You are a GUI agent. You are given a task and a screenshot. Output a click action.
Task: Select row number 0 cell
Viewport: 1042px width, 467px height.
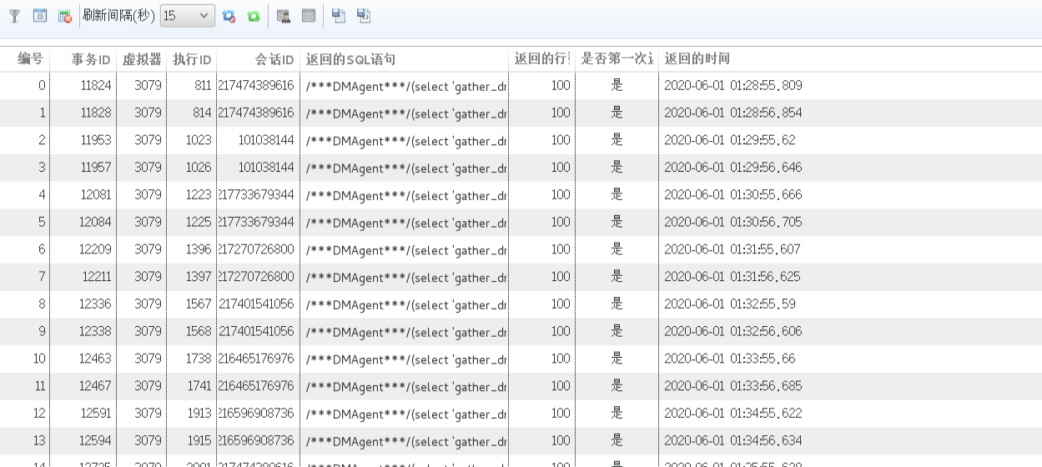point(42,85)
